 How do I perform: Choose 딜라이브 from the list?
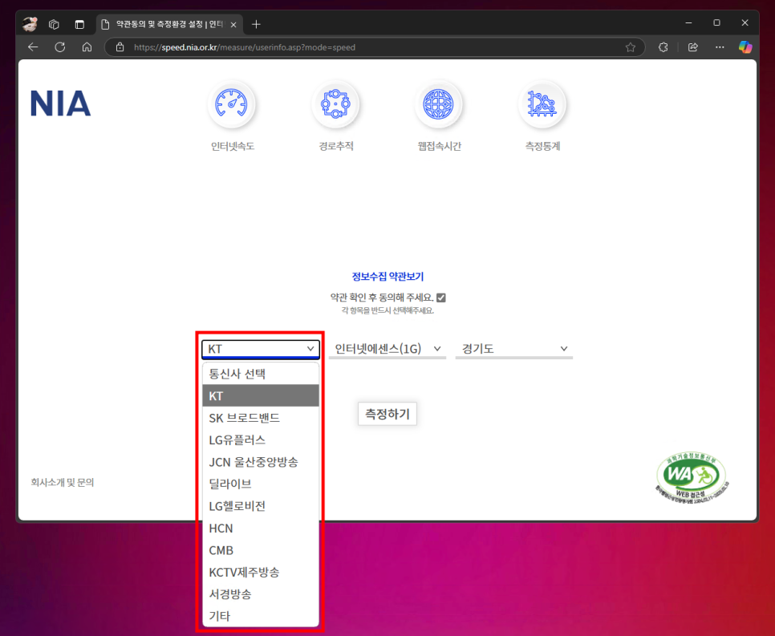tap(261, 484)
